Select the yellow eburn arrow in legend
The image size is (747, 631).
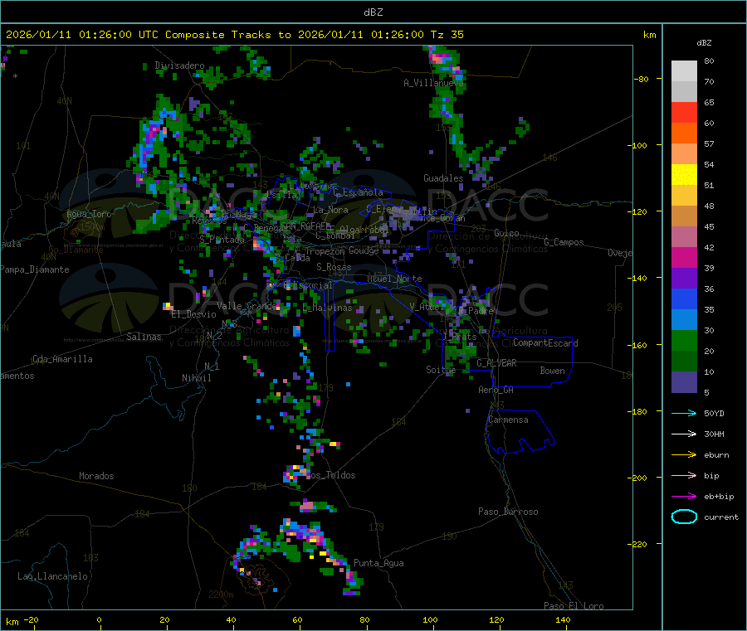tap(684, 455)
